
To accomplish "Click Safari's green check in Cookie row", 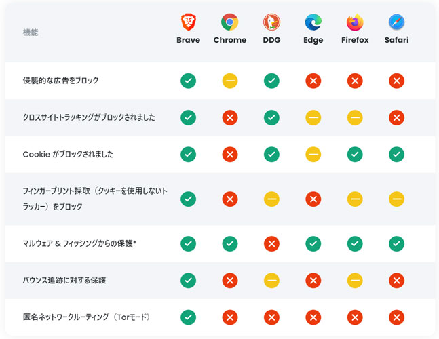I will [x=396, y=154].
